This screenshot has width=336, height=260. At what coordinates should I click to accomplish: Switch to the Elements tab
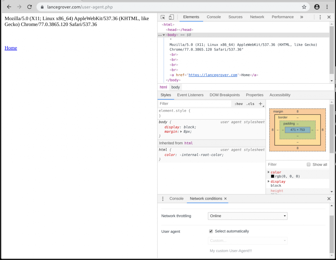[x=191, y=17]
